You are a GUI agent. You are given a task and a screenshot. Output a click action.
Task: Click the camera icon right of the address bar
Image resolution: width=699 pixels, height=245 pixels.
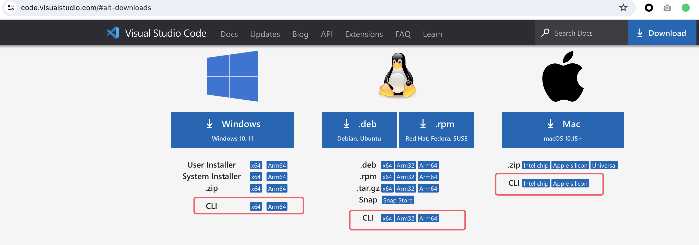[668, 8]
